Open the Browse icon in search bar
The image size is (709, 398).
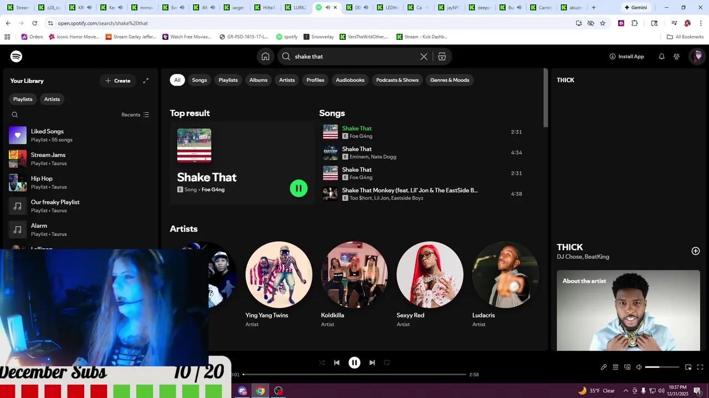click(x=442, y=56)
